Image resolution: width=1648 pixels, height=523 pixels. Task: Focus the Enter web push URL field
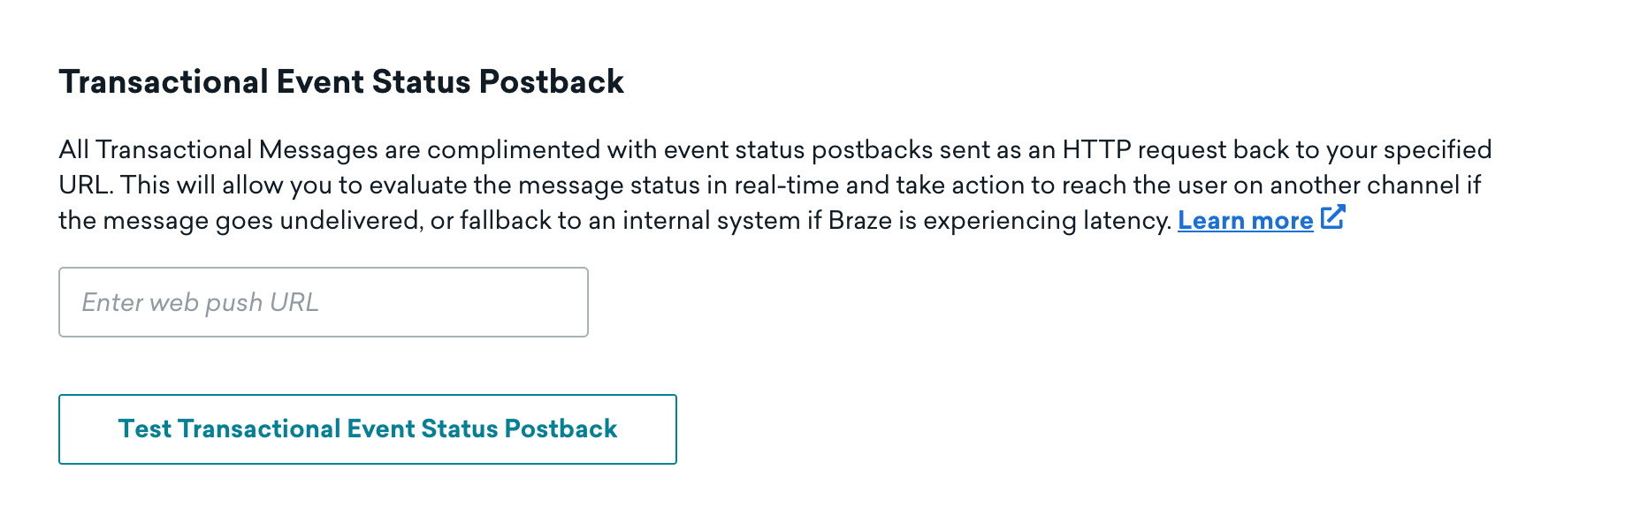324,302
